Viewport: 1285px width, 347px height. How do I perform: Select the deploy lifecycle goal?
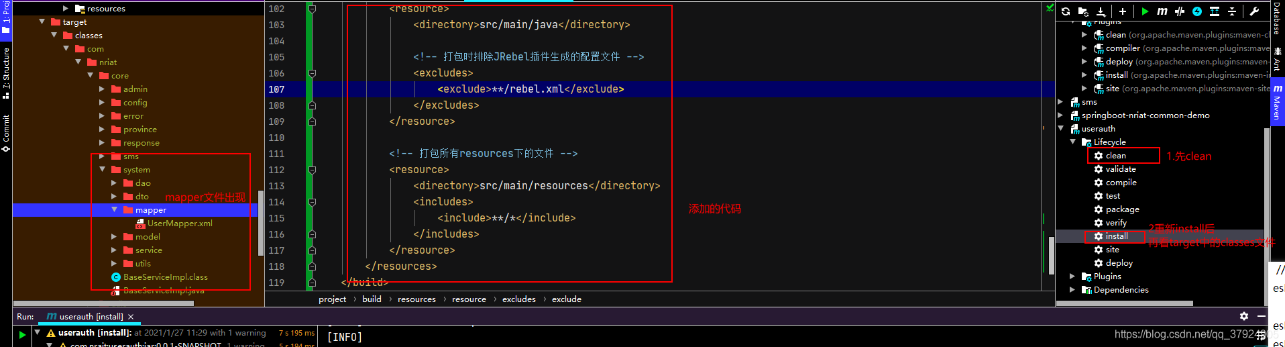point(1119,263)
